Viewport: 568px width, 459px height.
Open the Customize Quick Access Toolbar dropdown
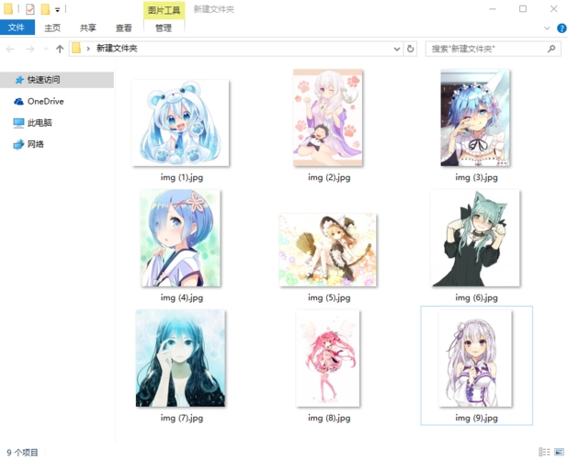click(x=57, y=10)
